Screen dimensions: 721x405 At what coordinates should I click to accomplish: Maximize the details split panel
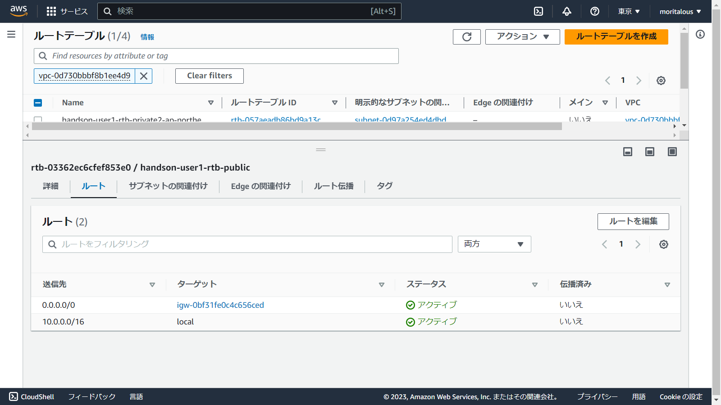coord(672,152)
